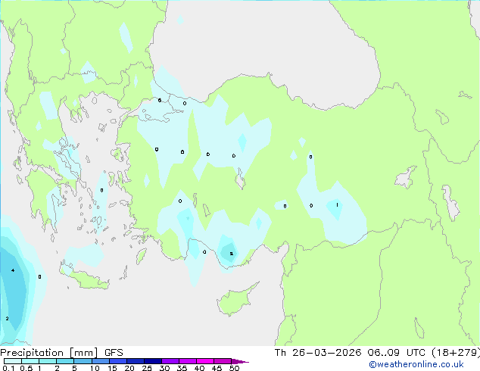Click the "25" legend tick label
480x371 pixels.
[x=147, y=368]
